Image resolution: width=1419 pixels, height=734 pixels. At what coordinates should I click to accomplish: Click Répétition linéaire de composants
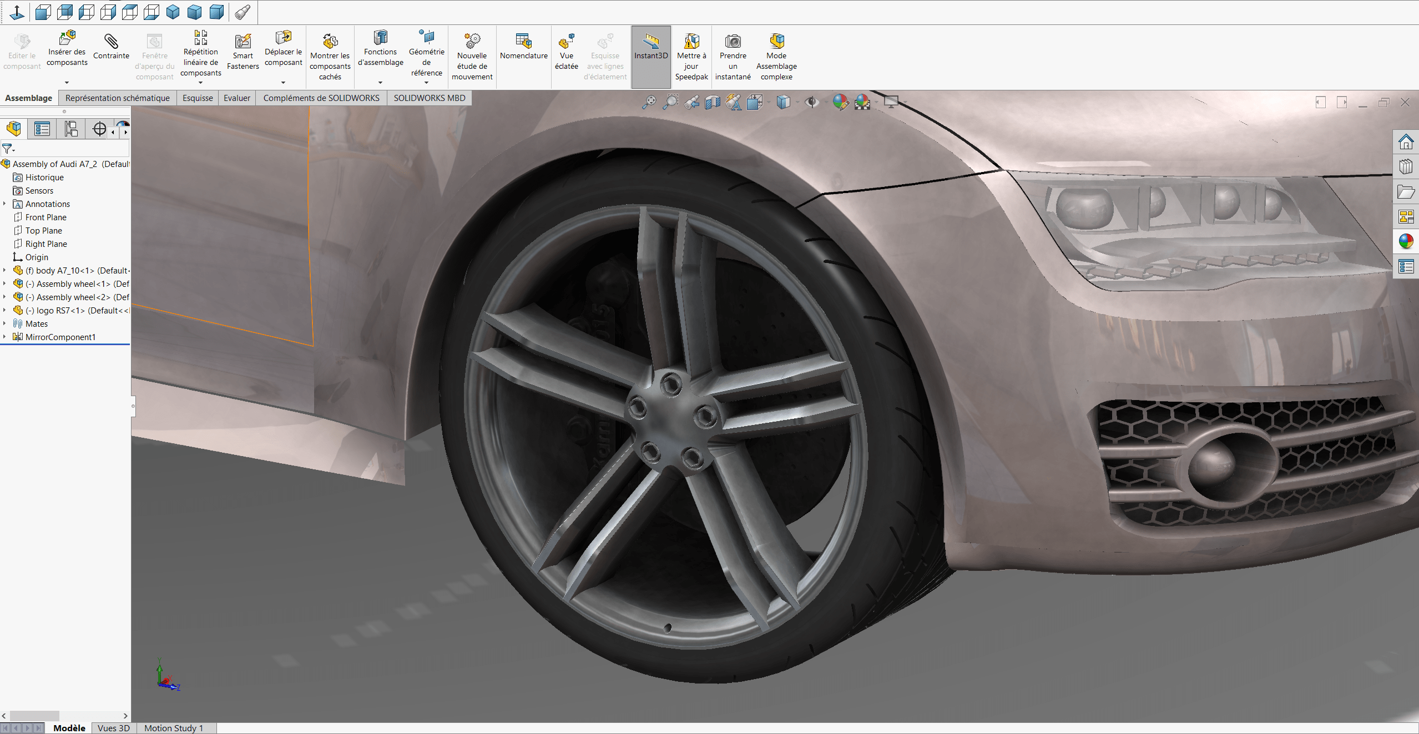[x=201, y=53]
